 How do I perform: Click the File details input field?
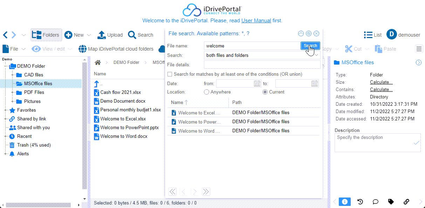pyautogui.click(x=262, y=65)
